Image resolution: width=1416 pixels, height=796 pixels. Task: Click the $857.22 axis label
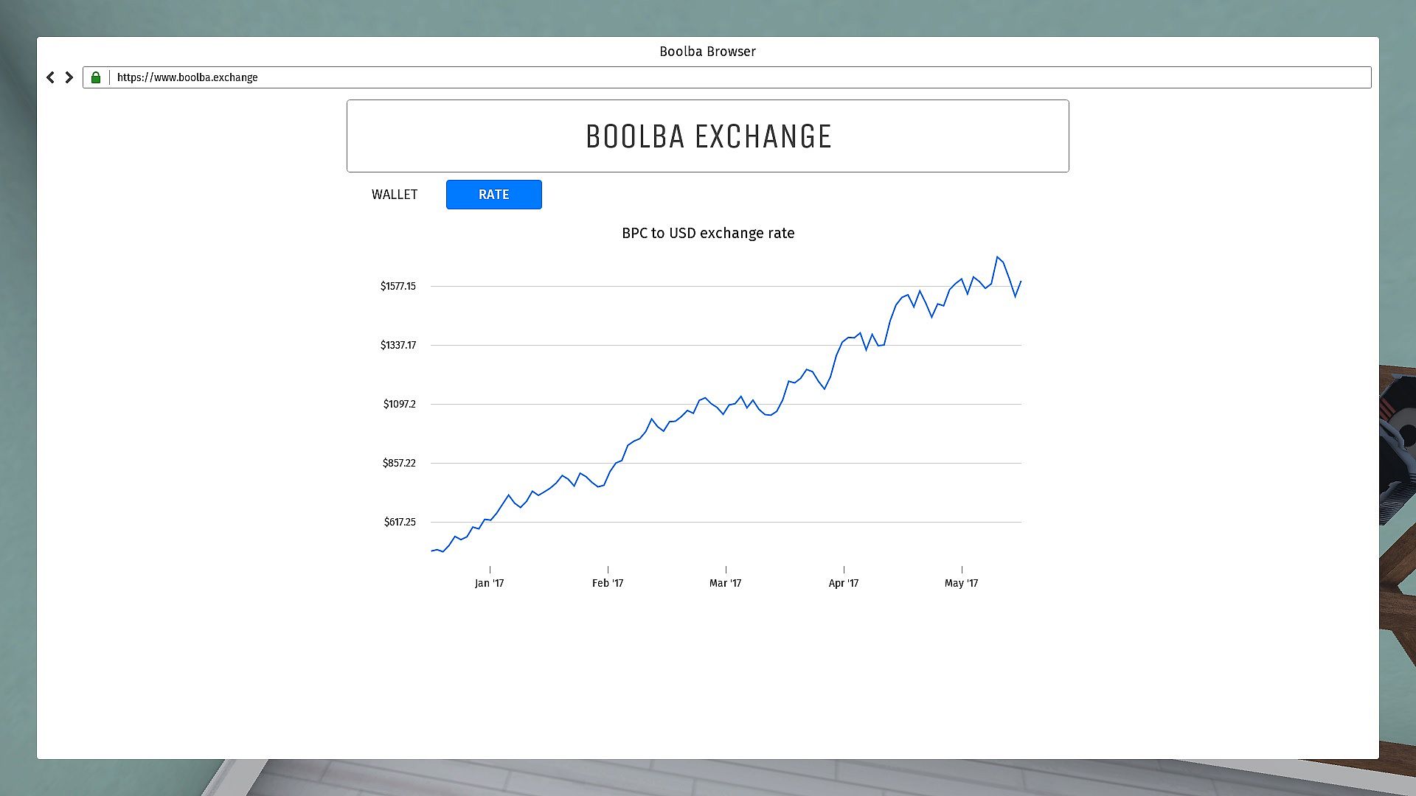click(x=398, y=463)
